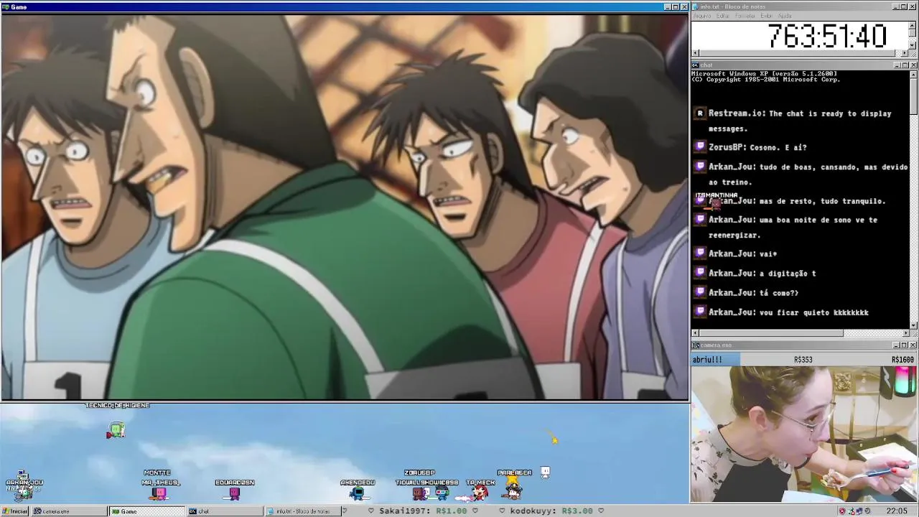Click the Restream.io icon in chat
Viewport: 919px width, 517px height.
[x=700, y=113]
